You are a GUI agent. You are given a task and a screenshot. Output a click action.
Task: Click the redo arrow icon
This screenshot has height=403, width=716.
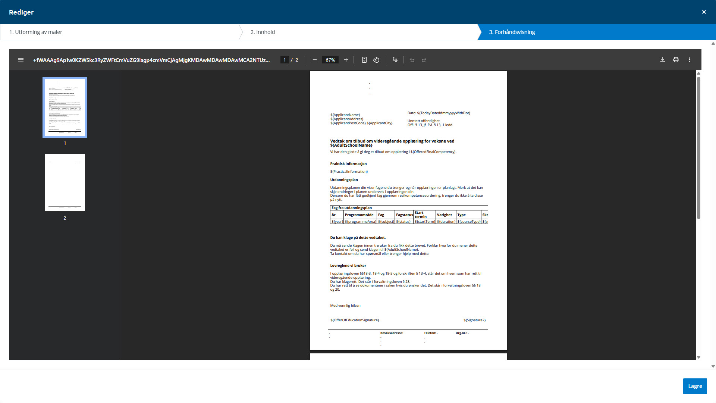pos(424,60)
